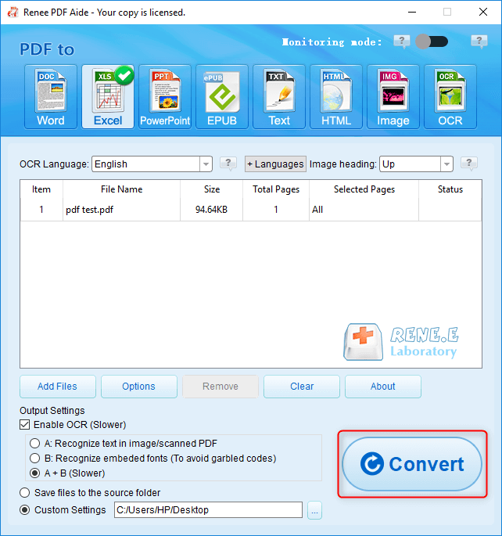Click the Selected Pages cell showing All
The image size is (502, 536).
tap(364, 210)
